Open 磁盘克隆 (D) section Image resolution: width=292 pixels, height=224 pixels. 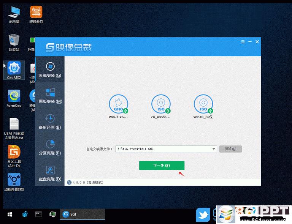[x=50, y=174]
